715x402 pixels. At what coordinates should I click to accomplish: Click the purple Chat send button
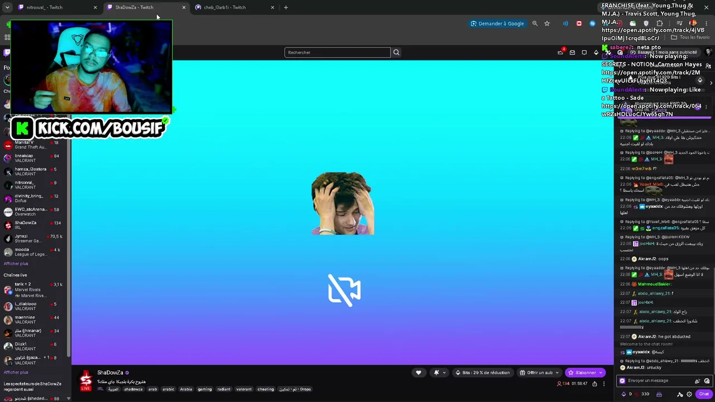coord(704,394)
